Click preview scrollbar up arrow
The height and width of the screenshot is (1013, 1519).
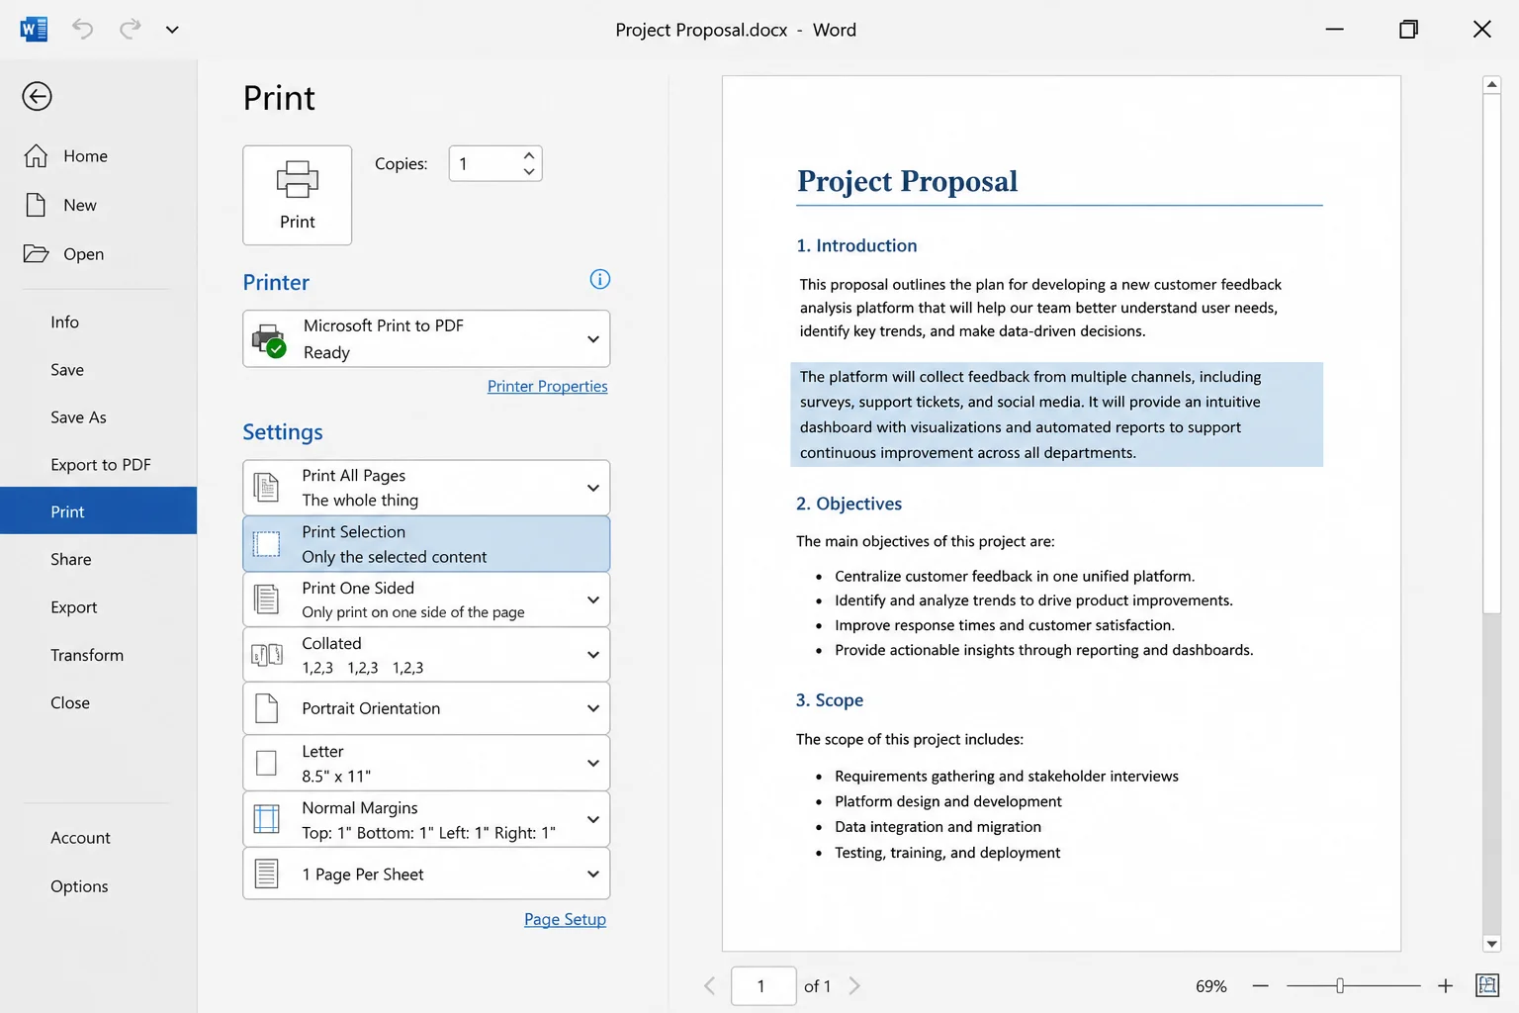point(1492,85)
